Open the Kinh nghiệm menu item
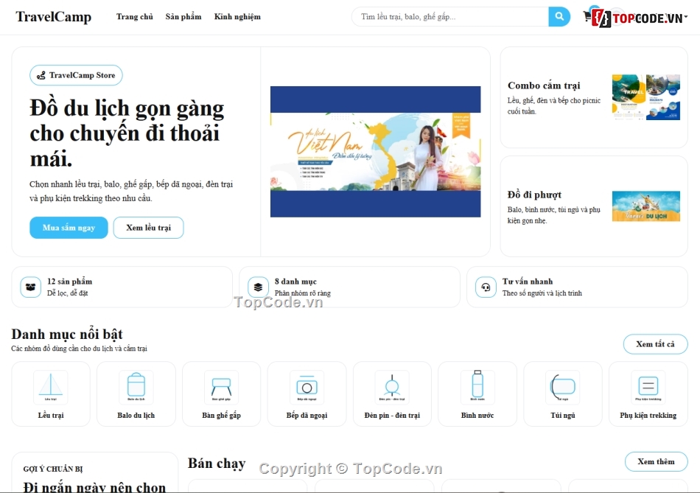The height and width of the screenshot is (493, 700). pyautogui.click(x=237, y=17)
